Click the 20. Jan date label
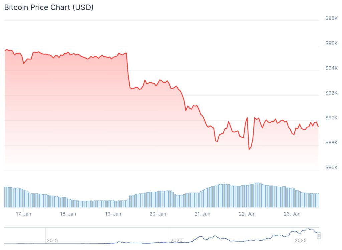 point(158,214)
